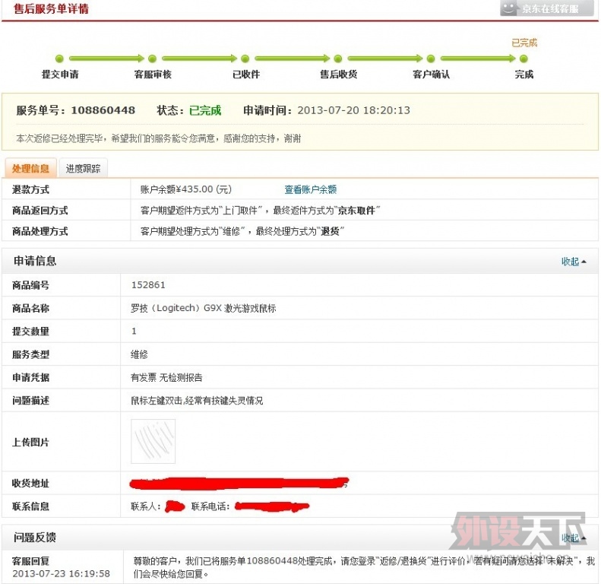Switch to the 处理信息 tab
Screen dimensions: 601x584
click(x=30, y=169)
